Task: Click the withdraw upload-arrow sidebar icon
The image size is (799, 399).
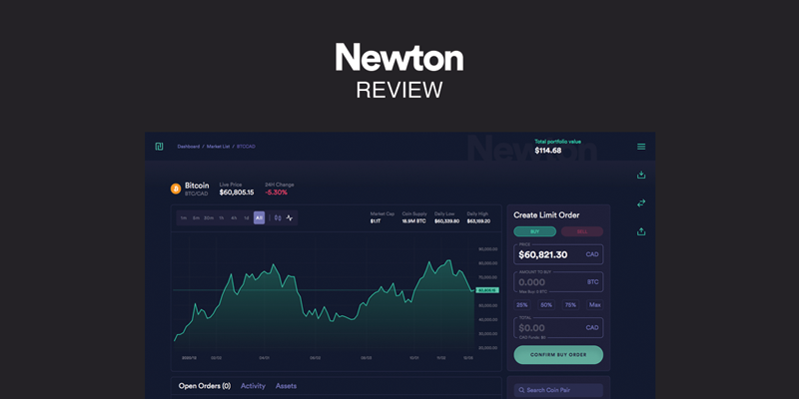Action: pos(641,231)
